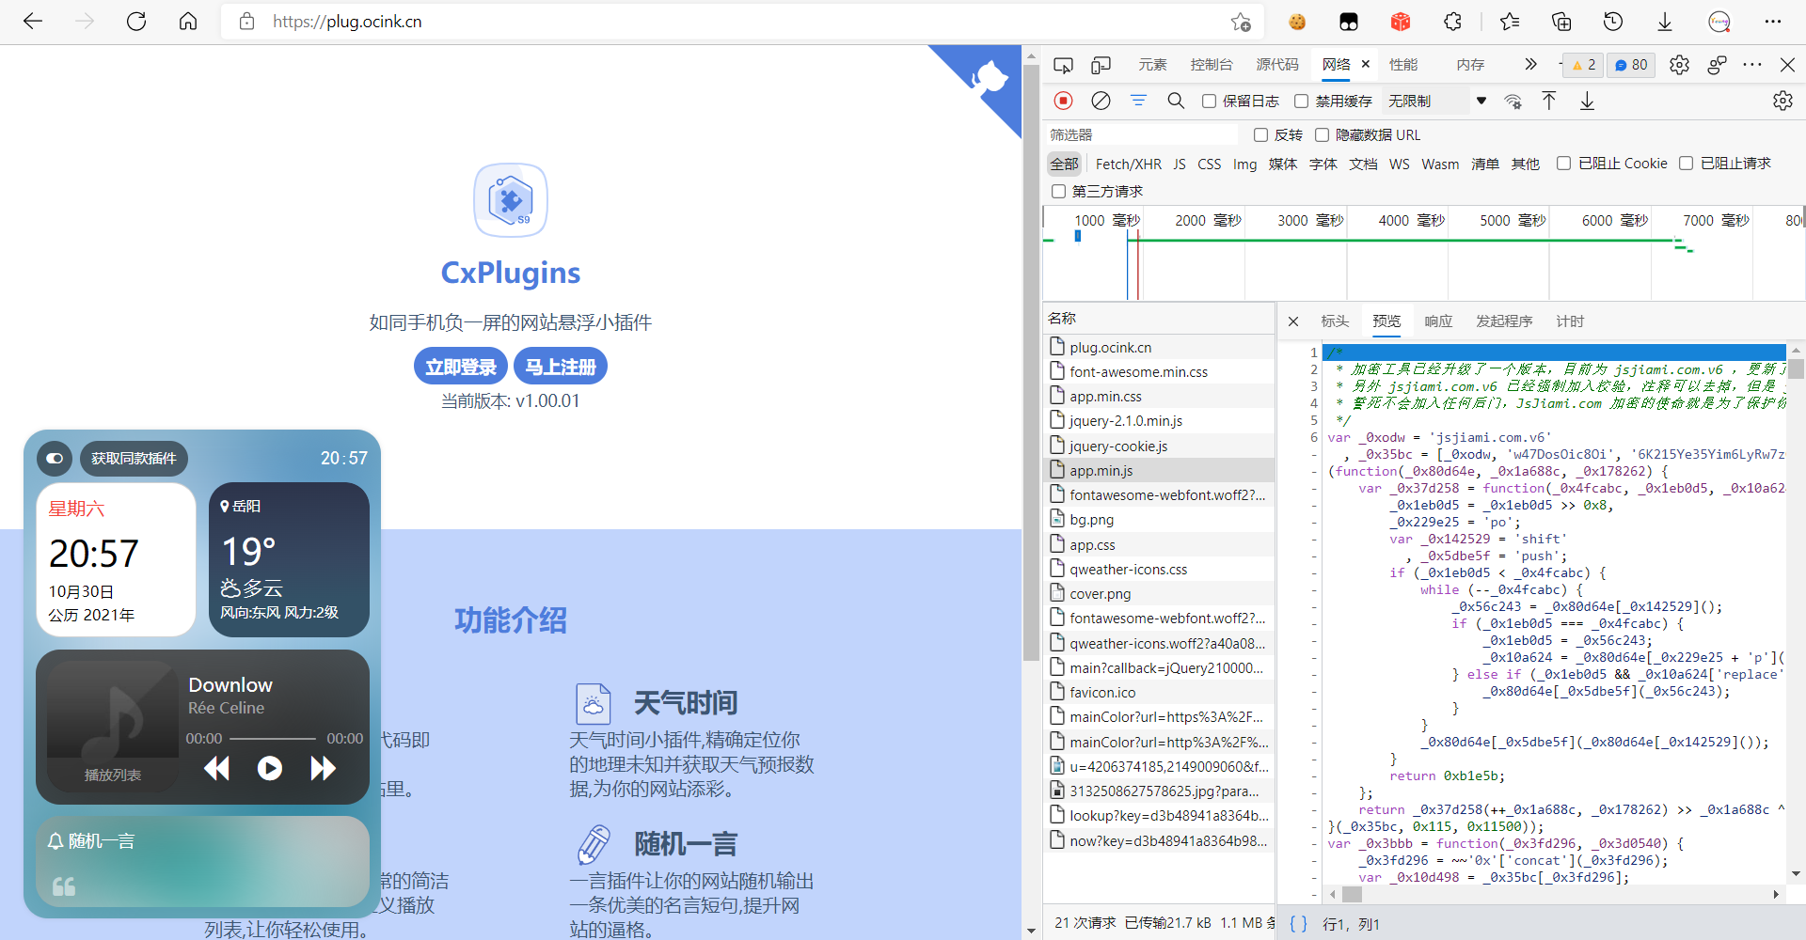Viewport: 1806px width, 940px height.
Task: Enable 禁用缓存 checkbox
Action: (1302, 101)
